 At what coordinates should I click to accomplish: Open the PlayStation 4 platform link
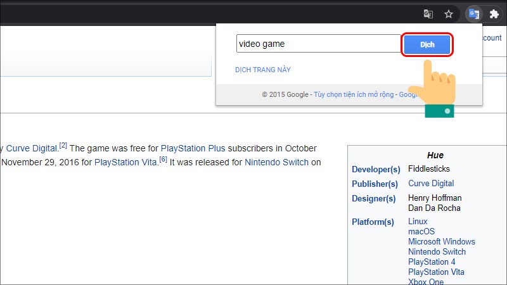tap(432, 262)
